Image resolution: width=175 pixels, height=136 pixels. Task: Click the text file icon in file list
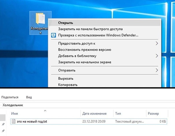pyautogui.click(x=13, y=122)
